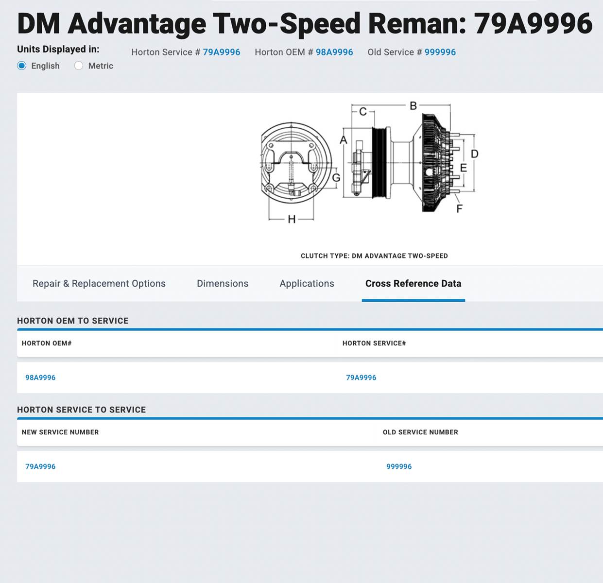
Task: Click the OLD SERVICE NUMBER column header
Action: pos(420,432)
